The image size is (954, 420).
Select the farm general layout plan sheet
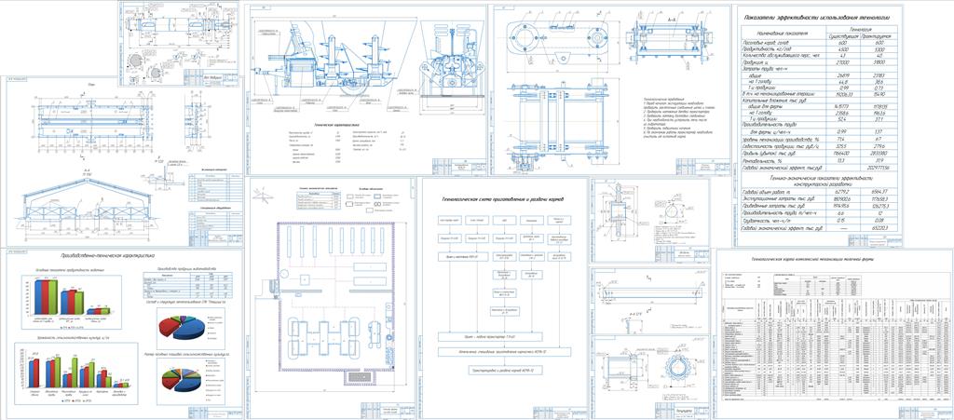332,298
